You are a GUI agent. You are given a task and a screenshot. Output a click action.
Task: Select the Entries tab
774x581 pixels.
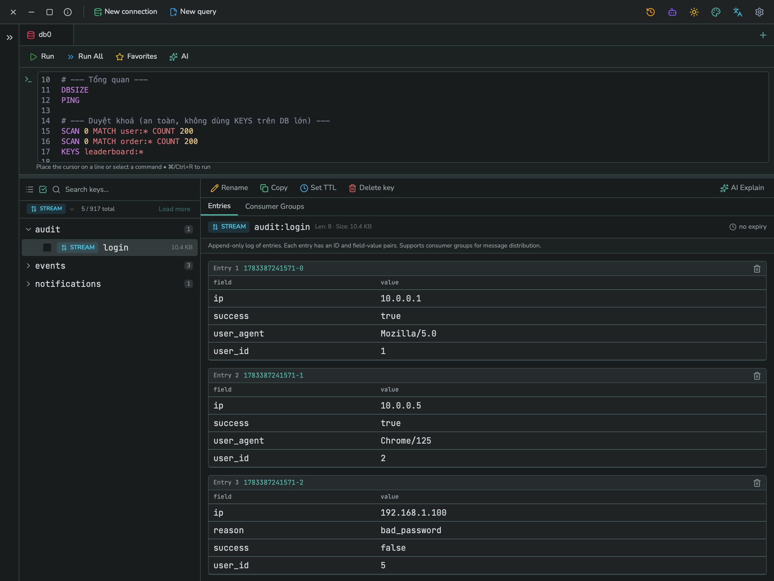click(x=219, y=206)
